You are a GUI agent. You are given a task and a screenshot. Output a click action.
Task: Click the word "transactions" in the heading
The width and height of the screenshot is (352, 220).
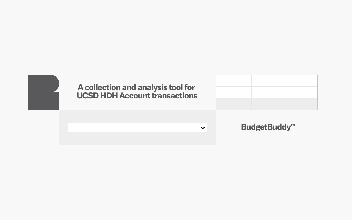click(174, 96)
